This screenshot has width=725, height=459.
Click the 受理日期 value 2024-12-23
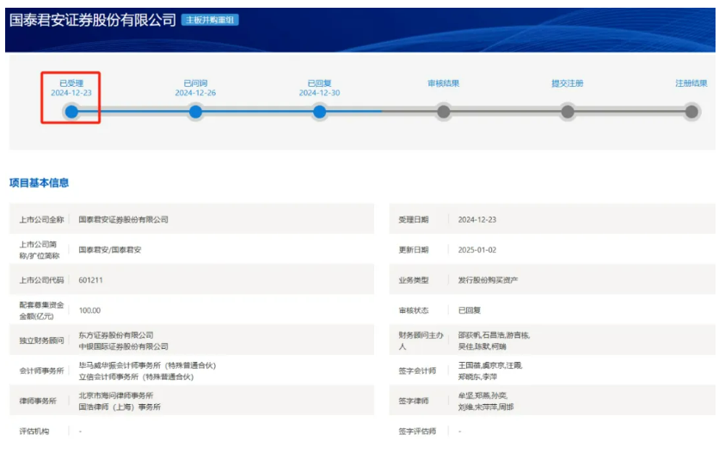[477, 219]
